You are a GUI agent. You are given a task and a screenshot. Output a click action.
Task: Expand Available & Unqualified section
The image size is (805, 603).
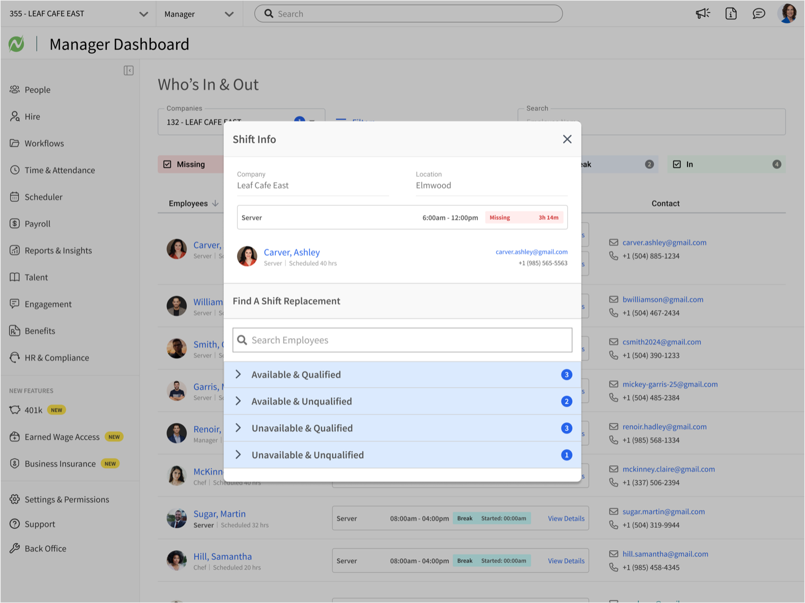[402, 401]
